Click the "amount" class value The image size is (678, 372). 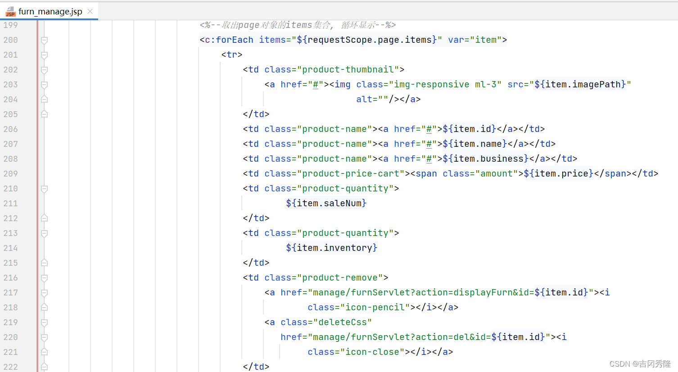click(x=497, y=174)
